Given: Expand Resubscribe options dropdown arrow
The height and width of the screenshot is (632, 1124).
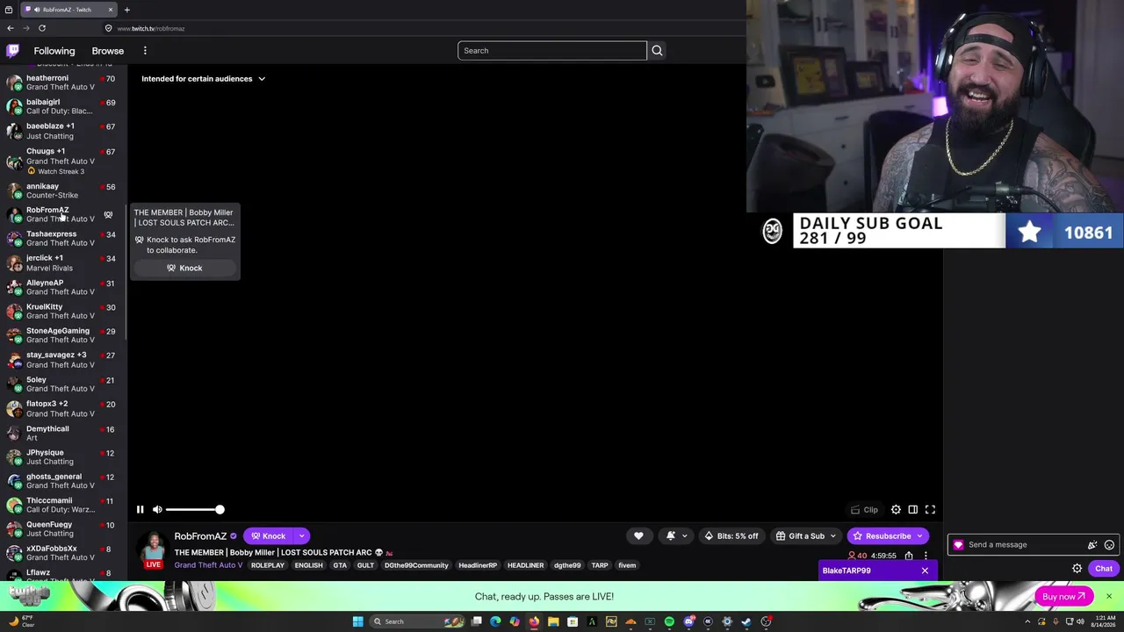Looking at the screenshot, I should point(920,536).
